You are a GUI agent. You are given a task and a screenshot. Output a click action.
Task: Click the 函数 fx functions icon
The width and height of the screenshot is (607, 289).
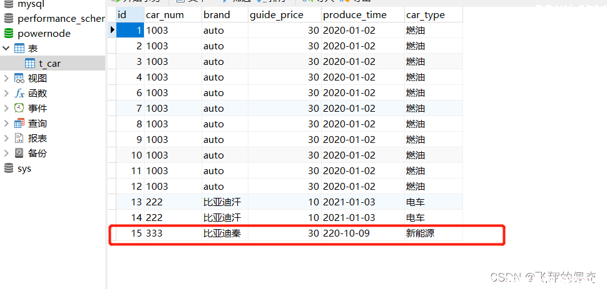click(x=19, y=94)
